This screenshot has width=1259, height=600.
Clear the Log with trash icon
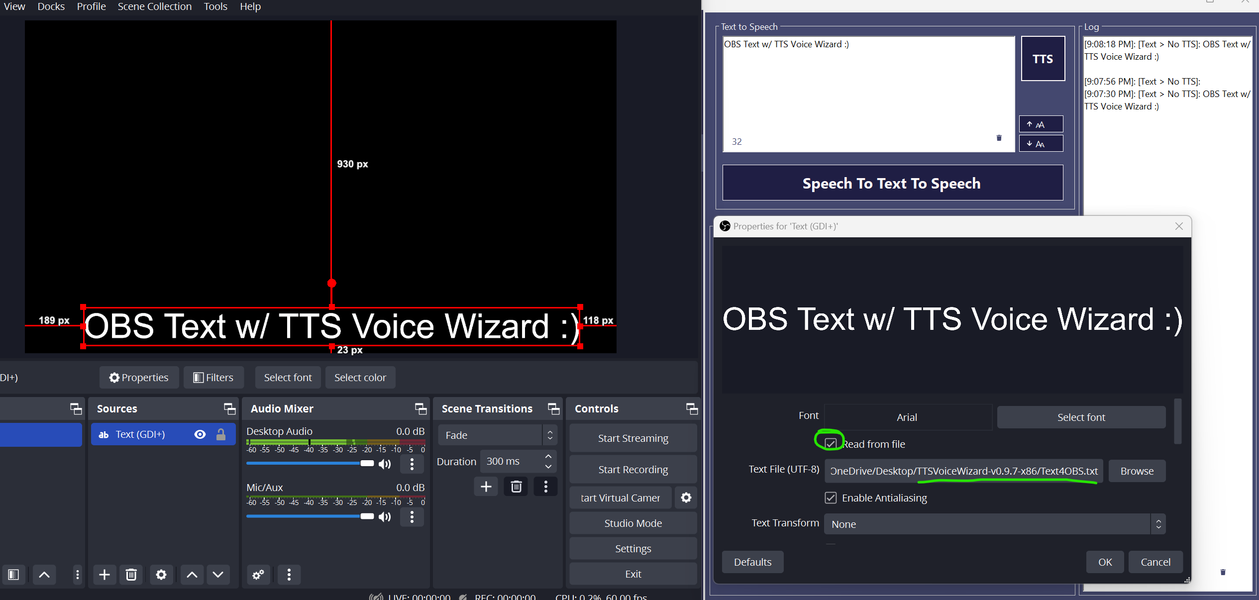click(x=1223, y=572)
